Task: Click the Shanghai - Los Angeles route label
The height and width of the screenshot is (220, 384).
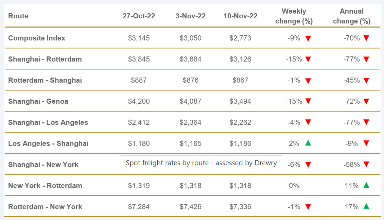Action: point(48,122)
